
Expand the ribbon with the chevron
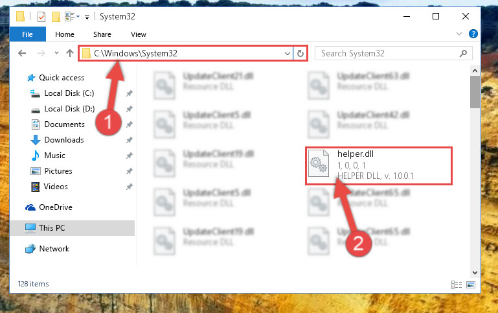459,34
